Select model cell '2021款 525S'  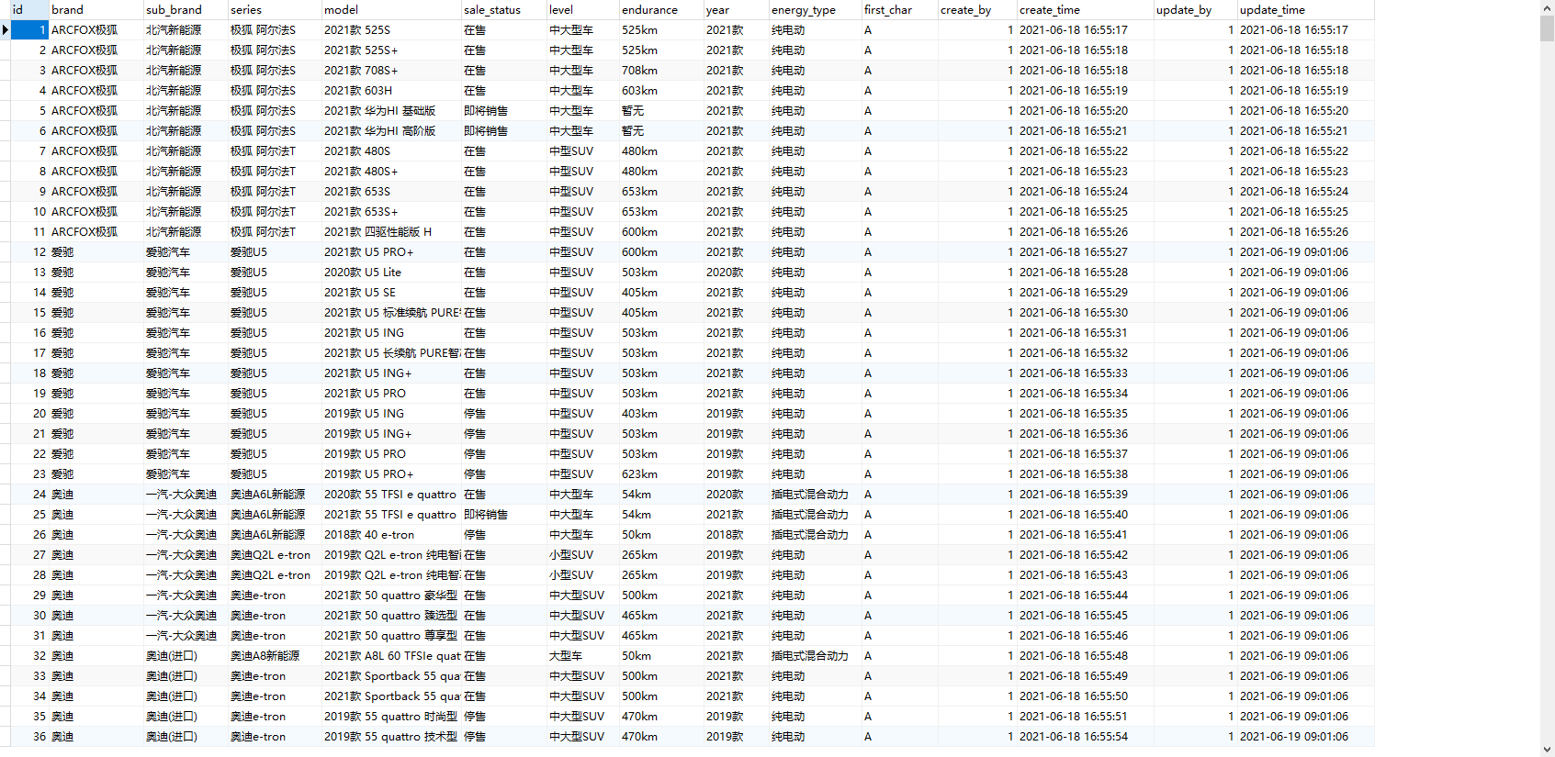391,30
